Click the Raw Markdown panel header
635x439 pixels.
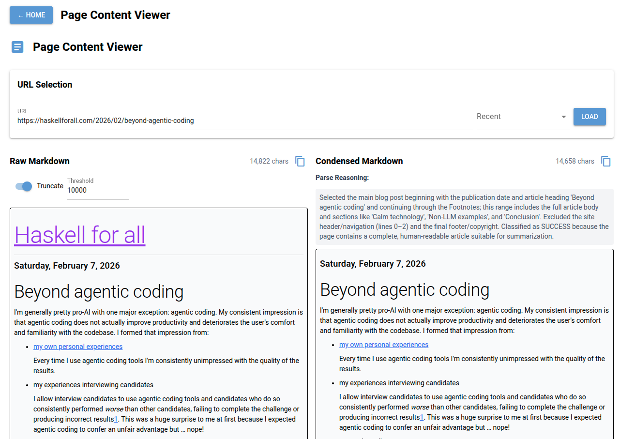coord(39,161)
